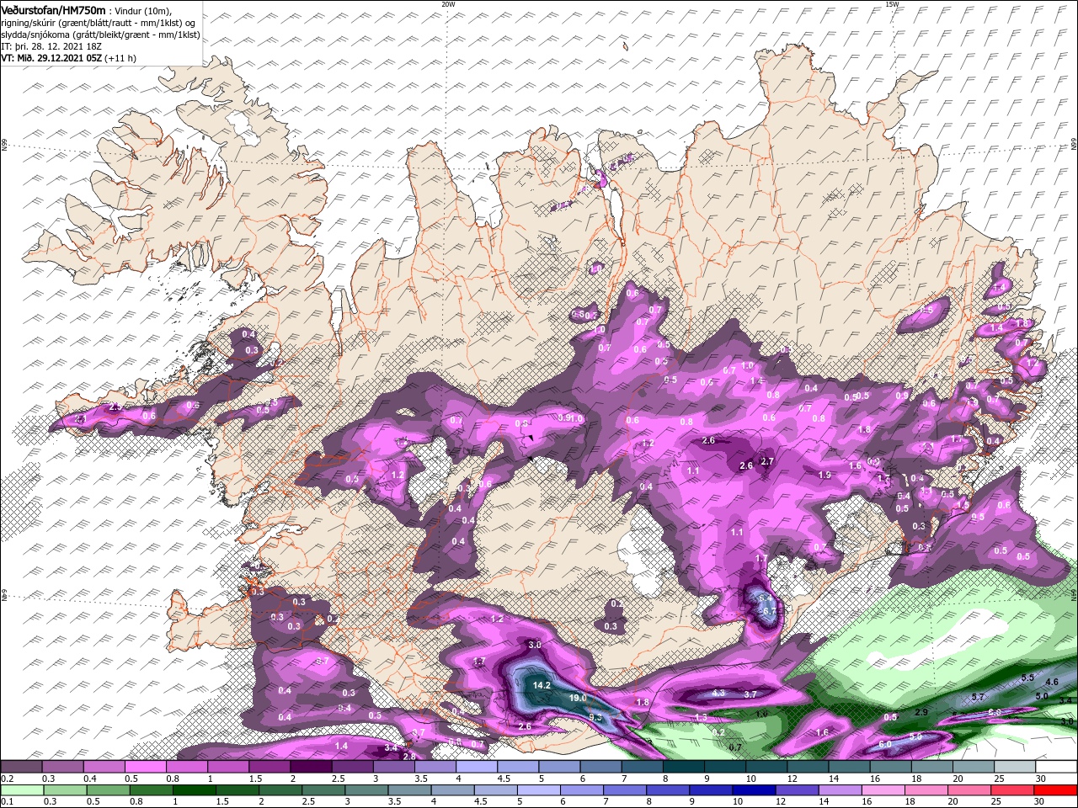The height and width of the screenshot is (808, 1078).
Task: Click the violet 12 swatch in the lower legend
Action: 796,790
